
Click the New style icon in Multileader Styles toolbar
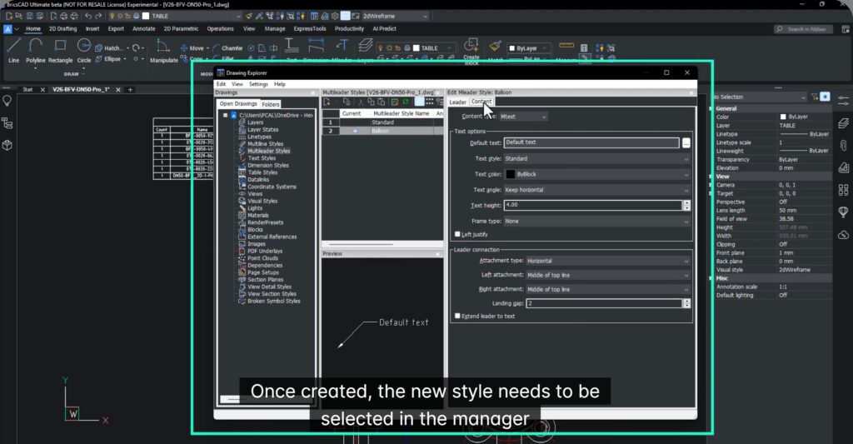click(327, 102)
